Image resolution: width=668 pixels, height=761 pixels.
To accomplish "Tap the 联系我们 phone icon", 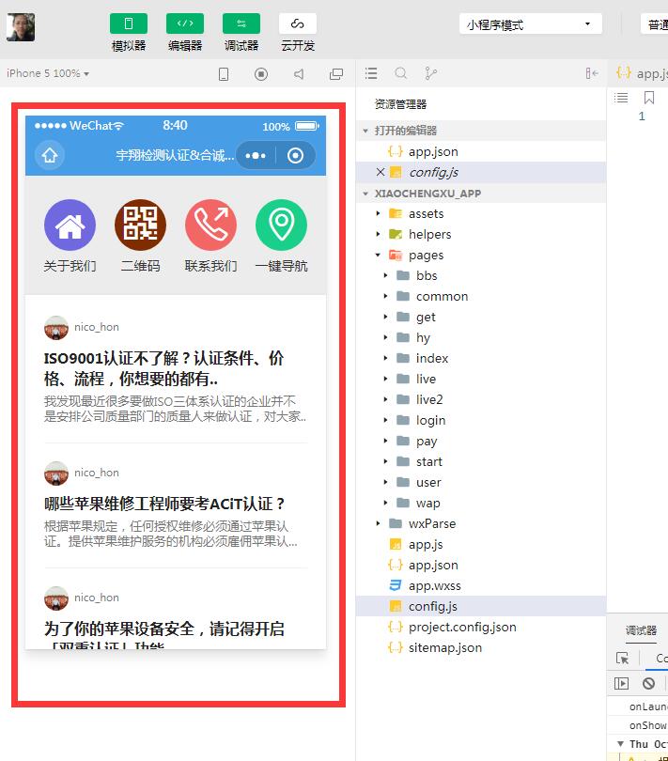I will 210,225.
